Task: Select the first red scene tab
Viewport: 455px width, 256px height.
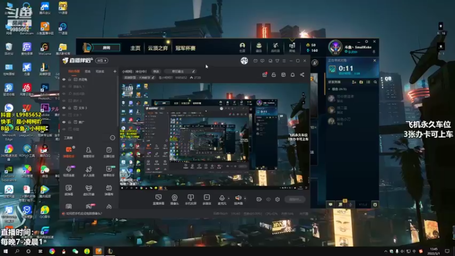Action: coord(74,71)
